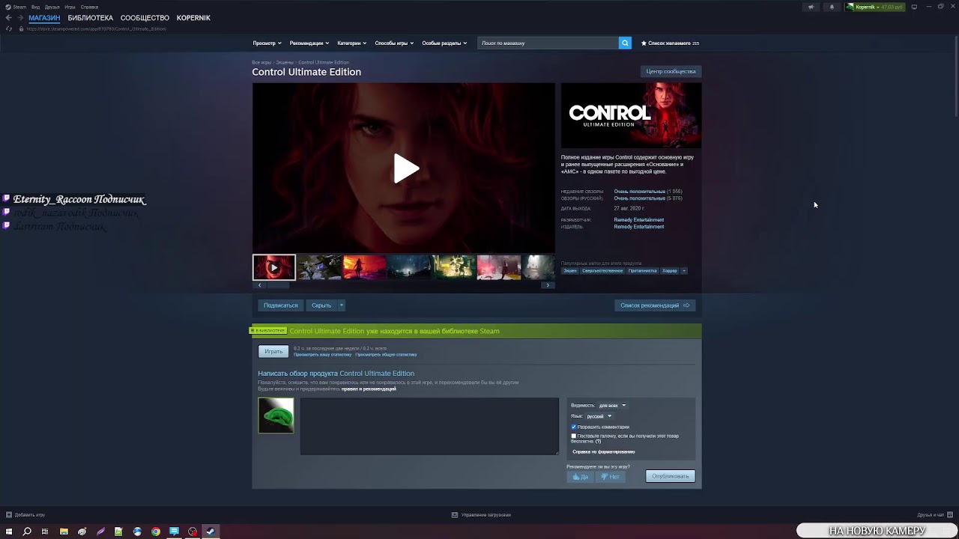Open Управление загрузками downloads manager
Viewport: 959px width, 539px height.
pyautogui.click(x=481, y=515)
